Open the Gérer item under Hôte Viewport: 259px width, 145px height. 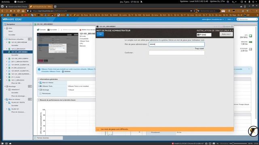pyautogui.click(x=11, y=31)
